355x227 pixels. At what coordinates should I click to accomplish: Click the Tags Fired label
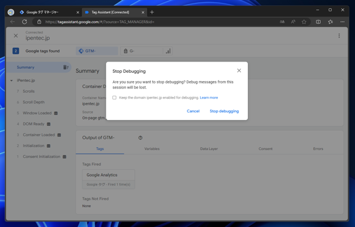click(x=92, y=164)
